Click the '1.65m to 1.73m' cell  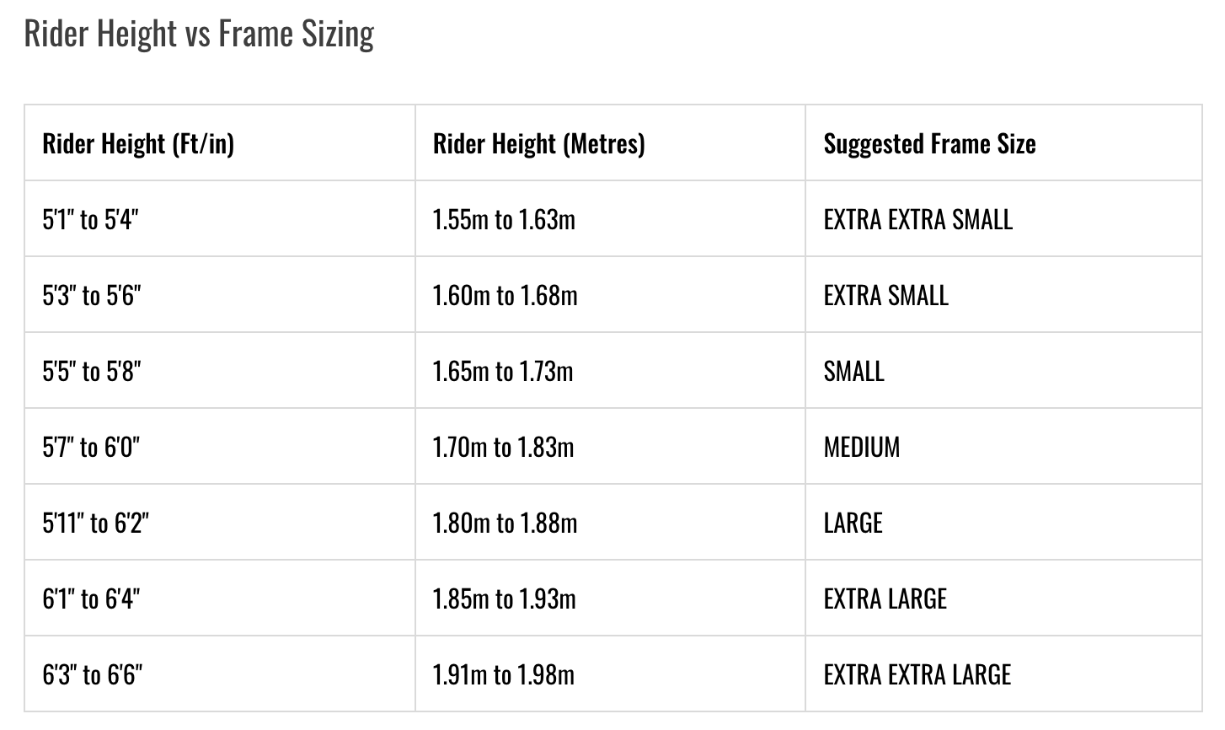point(503,371)
